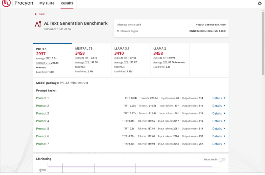Click Average OTS label in MISTRAL 7B
The width and height of the screenshot is (265, 175).
tap(82, 62)
